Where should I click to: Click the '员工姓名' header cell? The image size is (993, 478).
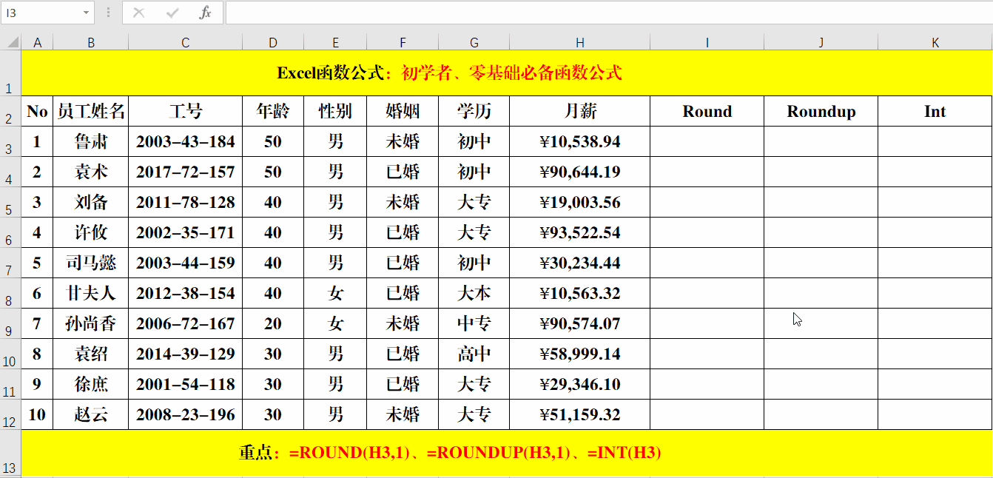coord(91,111)
